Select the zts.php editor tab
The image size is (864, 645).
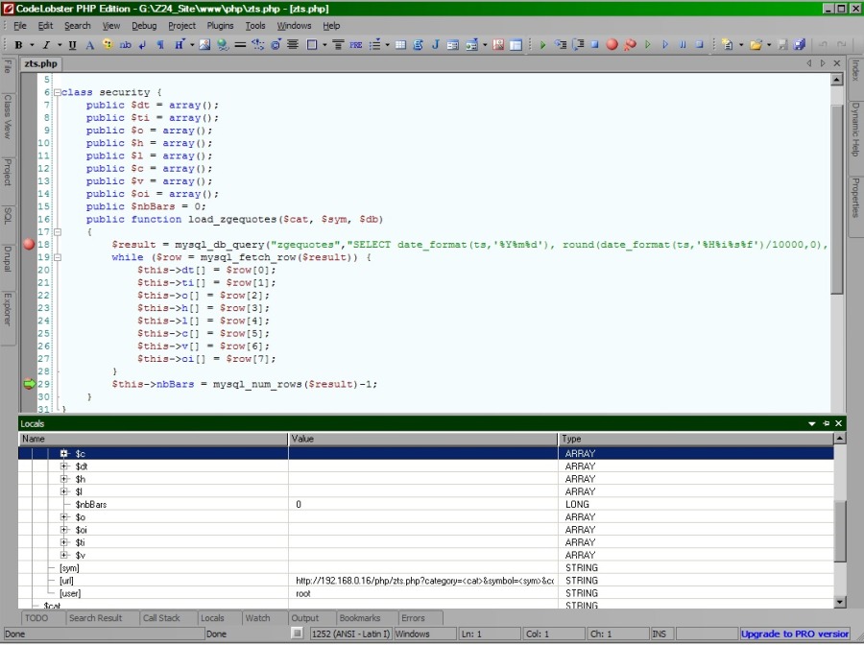coord(40,64)
